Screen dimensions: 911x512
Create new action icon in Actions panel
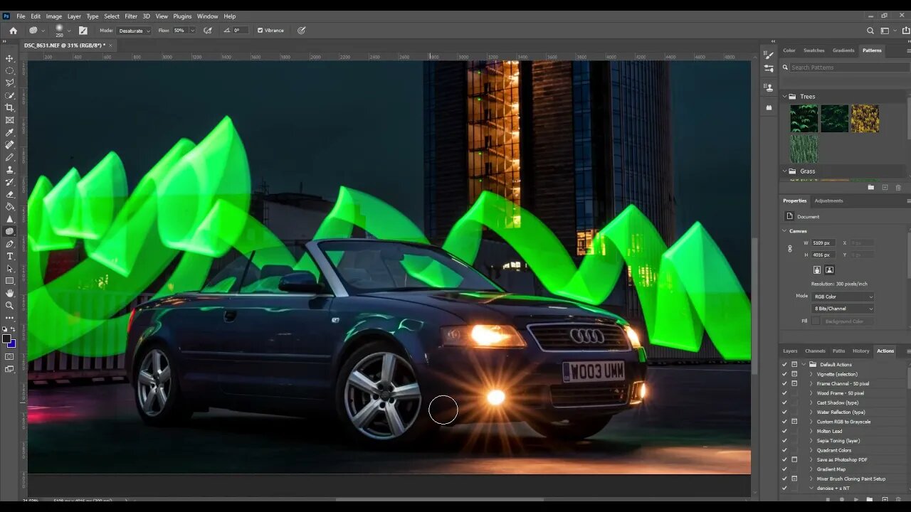coord(885,499)
